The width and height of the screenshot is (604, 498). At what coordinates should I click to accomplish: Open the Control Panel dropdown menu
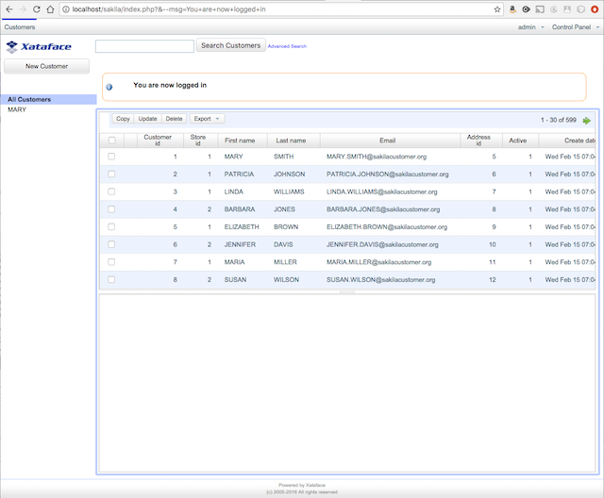574,27
